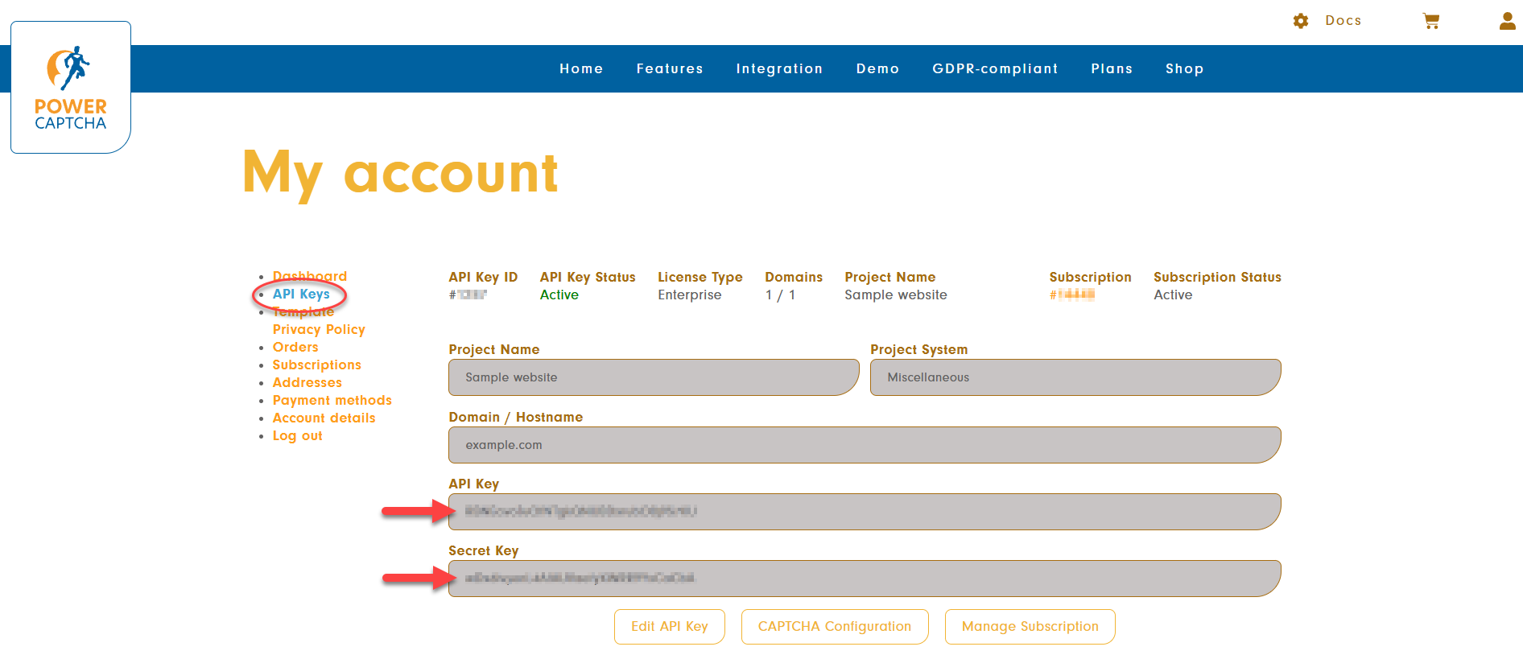This screenshot has width=1523, height=655.
Task: Click the Domain / Hostname field
Action: coord(865,445)
